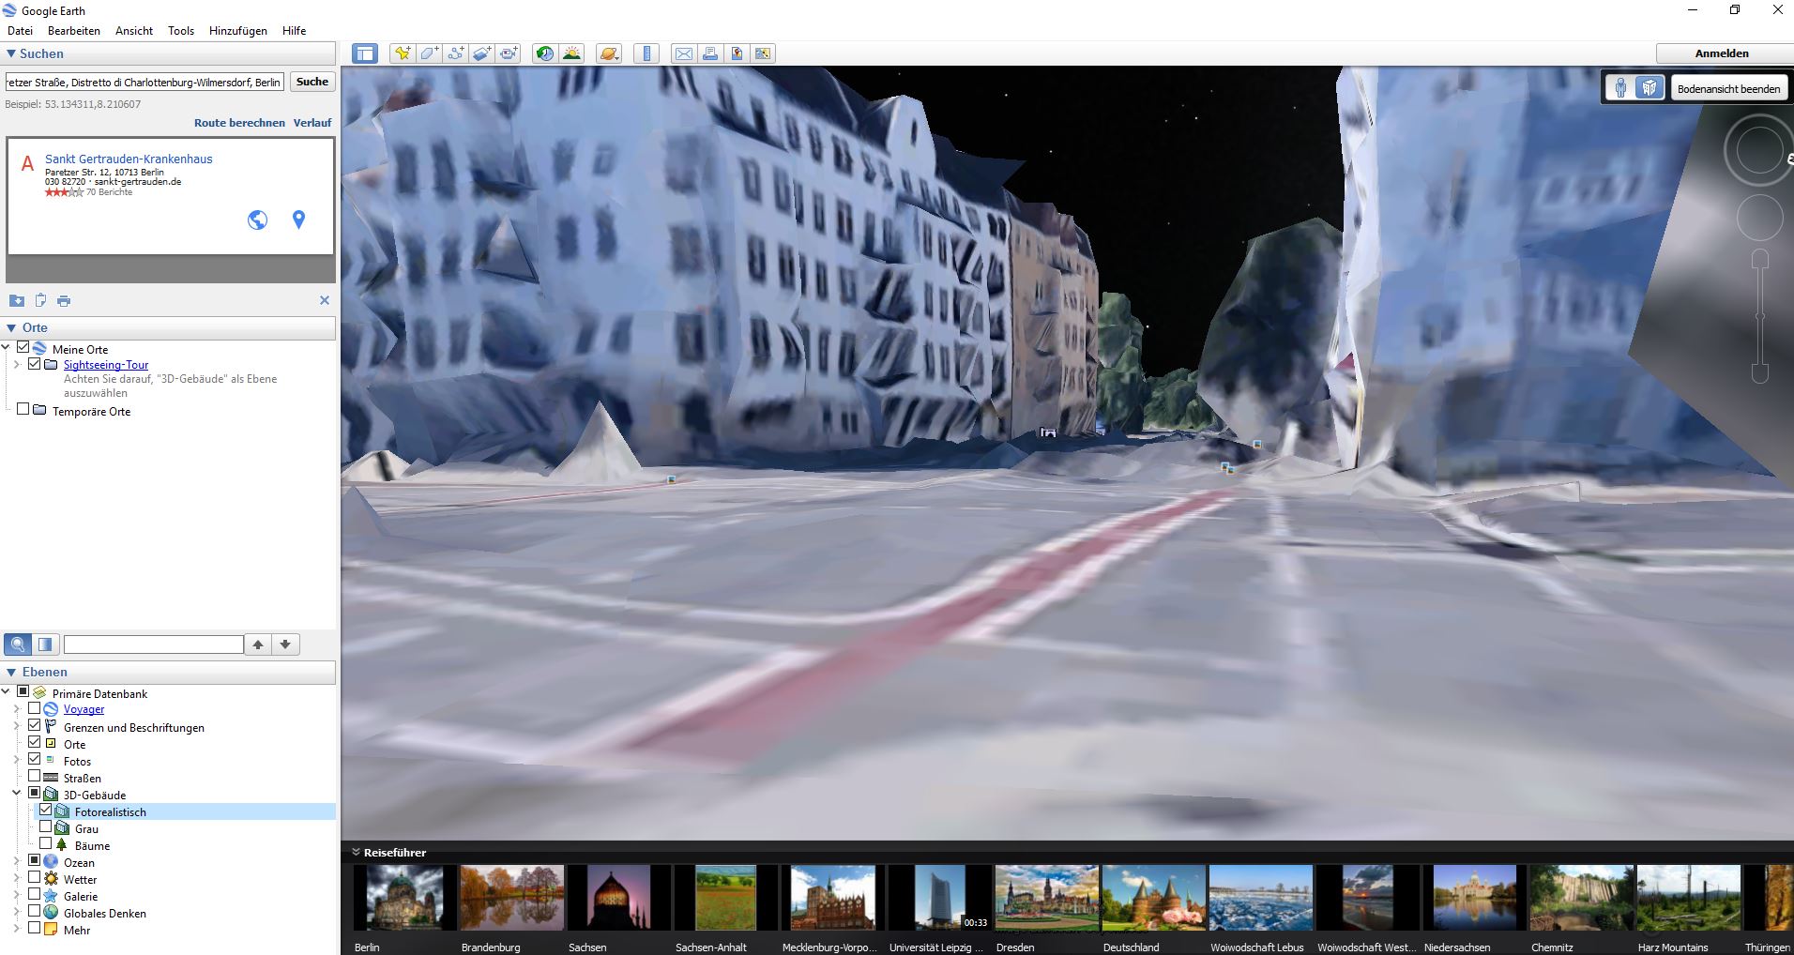
Task: Uncheck the Sightseeing-Tour checkbox
Action: click(35, 364)
